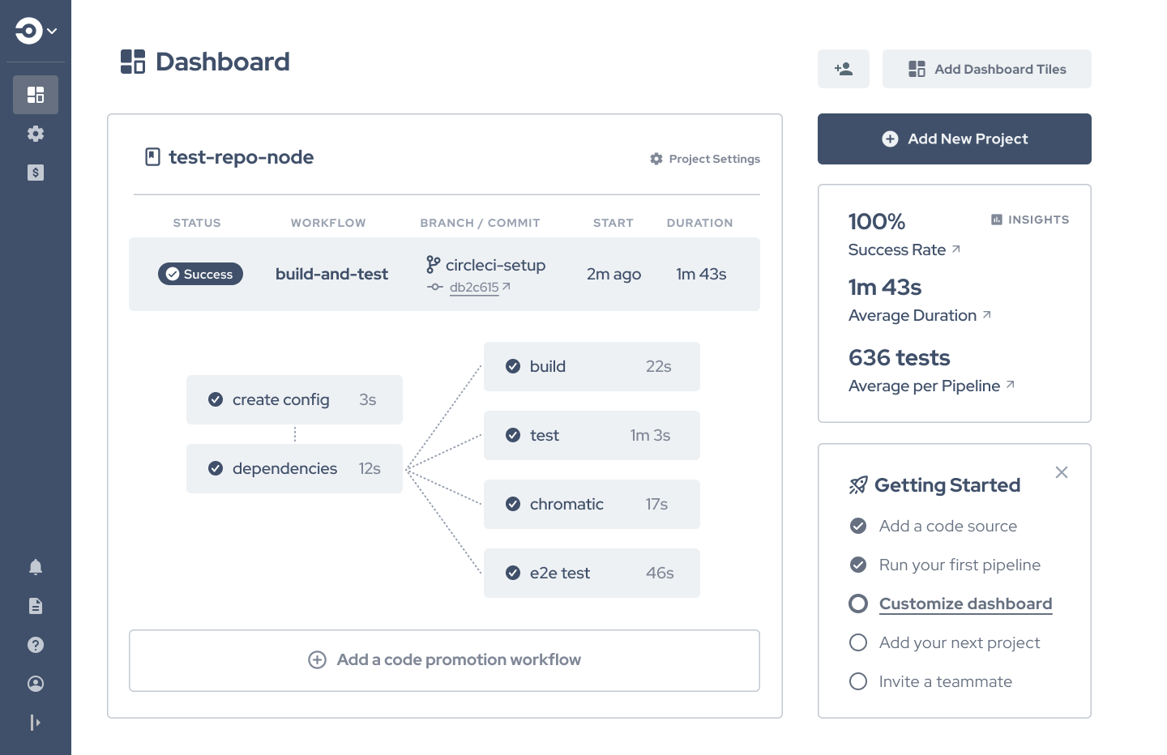The height and width of the screenshot is (755, 1167).
Task: Toggle the Add your next project circle
Action: pos(858,642)
